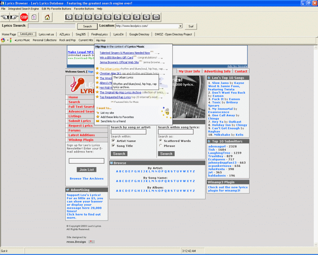Click Search under song or artist
Screen dimensions: 318x255
(119, 154)
